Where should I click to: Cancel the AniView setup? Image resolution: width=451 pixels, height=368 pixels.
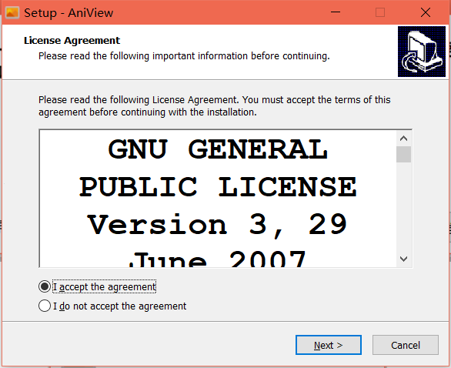click(406, 345)
